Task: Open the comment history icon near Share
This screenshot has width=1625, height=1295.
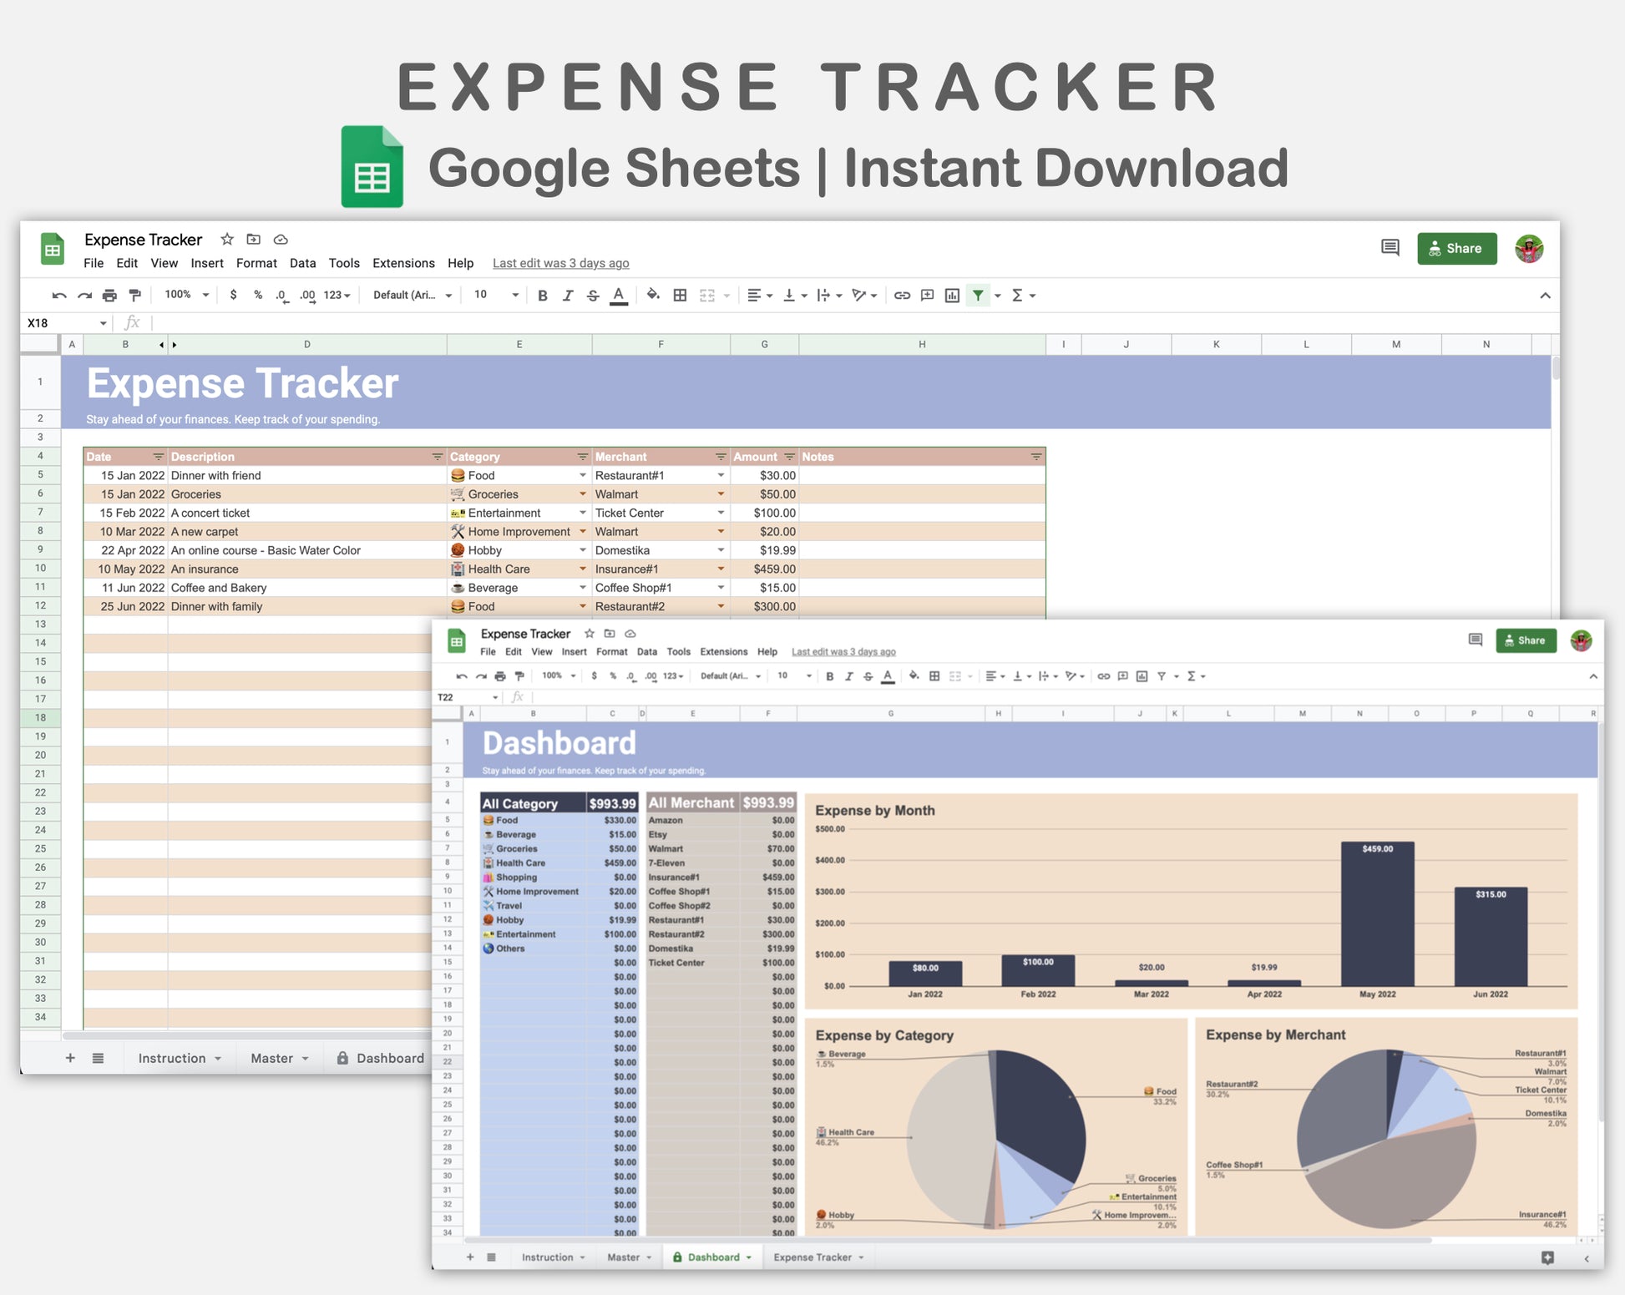Action: point(1390,248)
